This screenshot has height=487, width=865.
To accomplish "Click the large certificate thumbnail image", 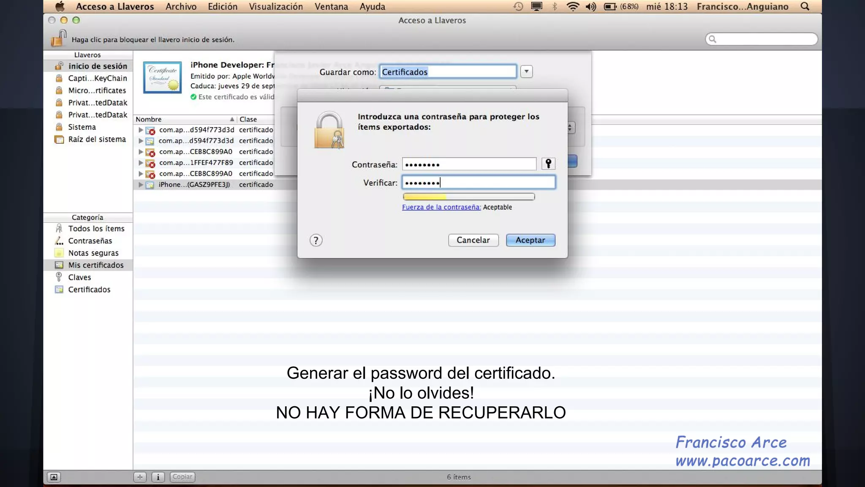I will [x=162, y=77].
